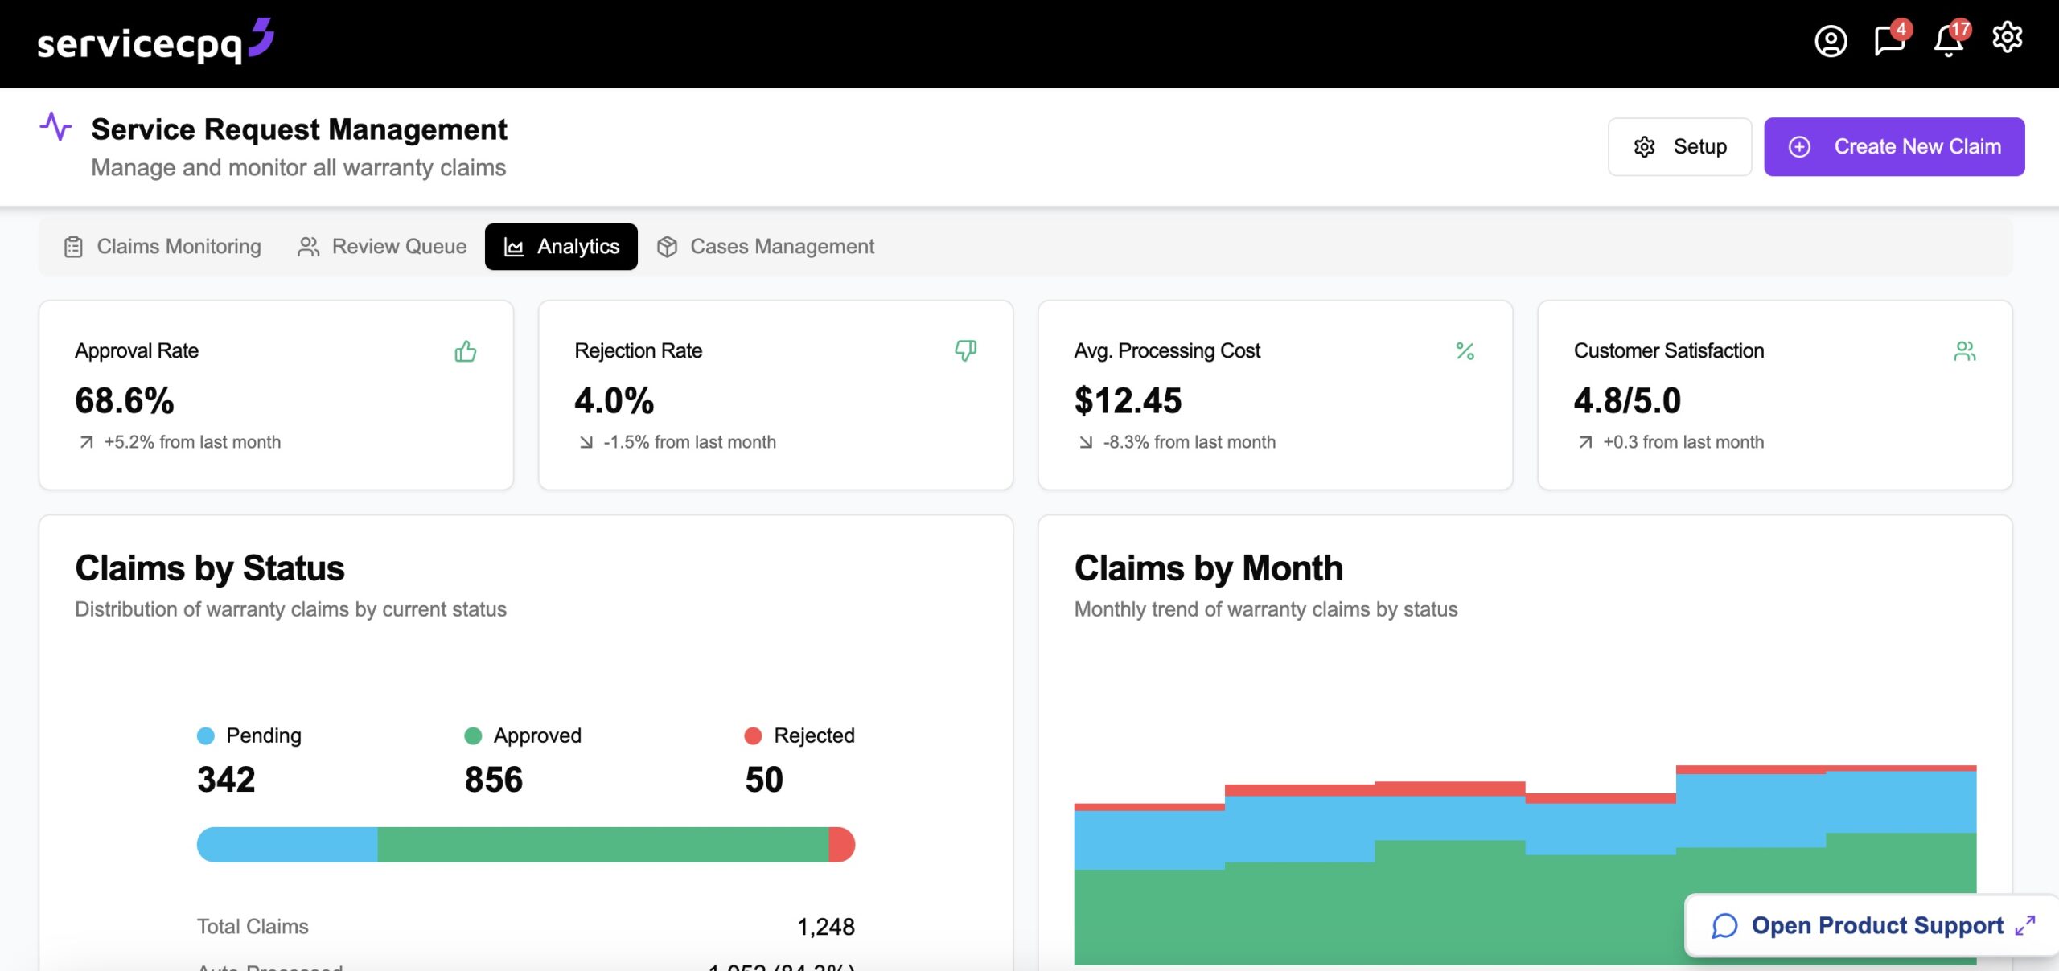Open Product Support chat button
Image resolution: width=2059 pixels, height=971 pixels.
pyautogui.click(x=1872, y=926)
